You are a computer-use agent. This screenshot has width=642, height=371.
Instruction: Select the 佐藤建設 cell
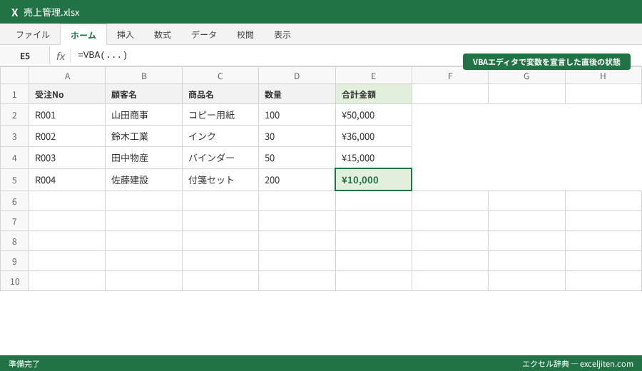[143, 180]
